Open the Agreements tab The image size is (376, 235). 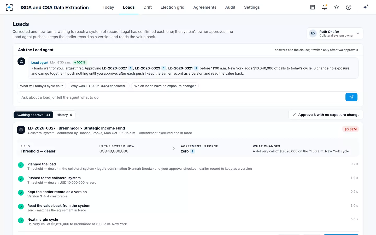205,7
